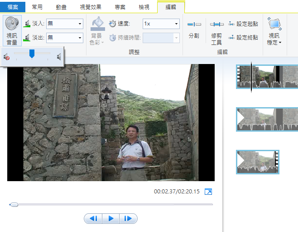Screen dimensions: 298x232
Task: Click the 持續時間 clock icon
Action: pos(112,38)
